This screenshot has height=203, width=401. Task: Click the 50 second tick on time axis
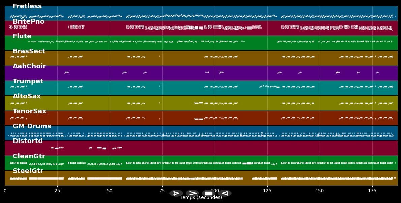tap(110, 191)
